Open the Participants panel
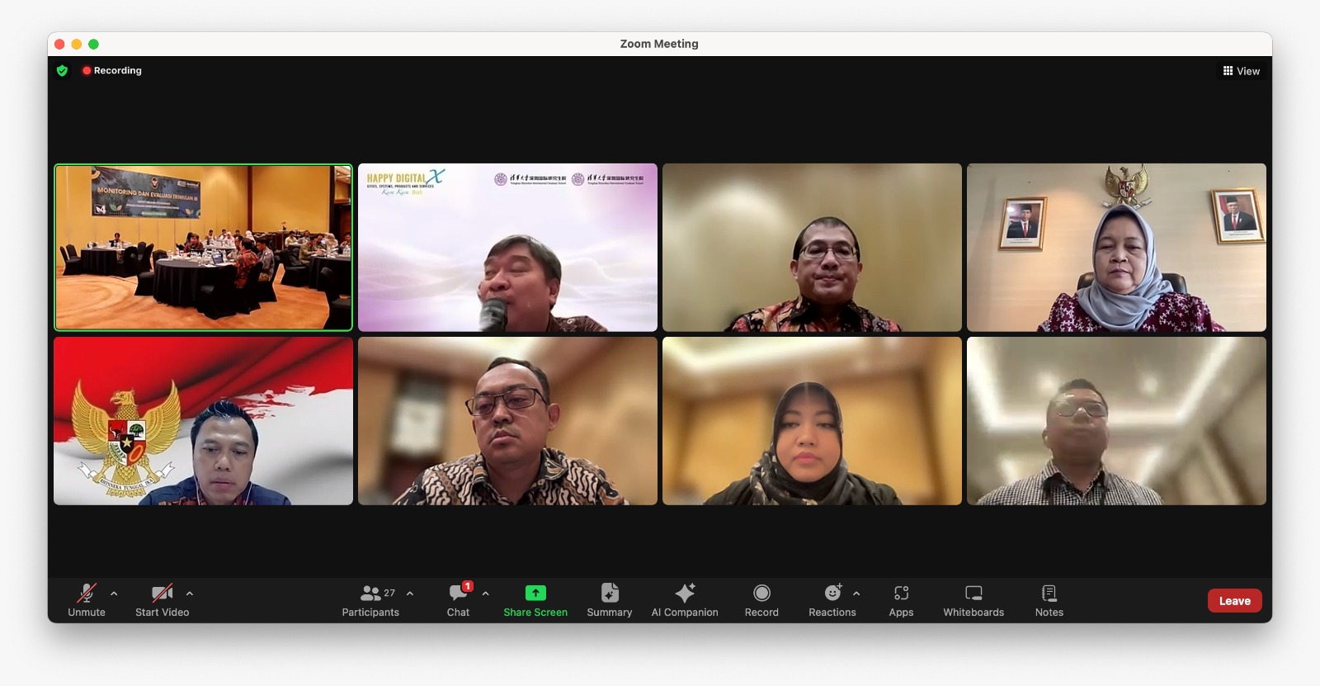Screen dimensions: 1320x686 click(370, 600)
